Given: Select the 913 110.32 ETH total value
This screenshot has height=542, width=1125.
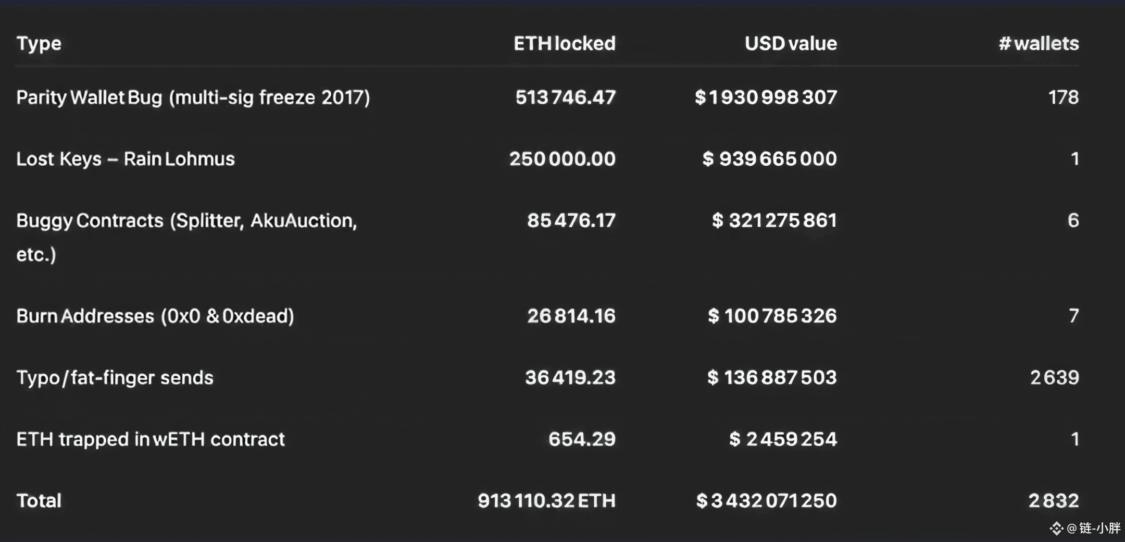Looking at the screenshot, I should 546,501.
